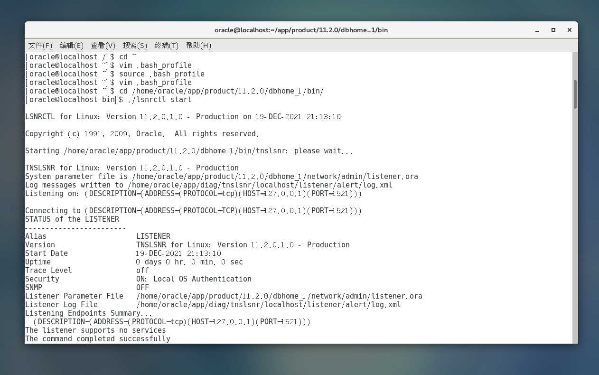Click the 'cd /home/oracle/app/product/11.2.0/dbhome_1/bin/' command

[221, 91]
